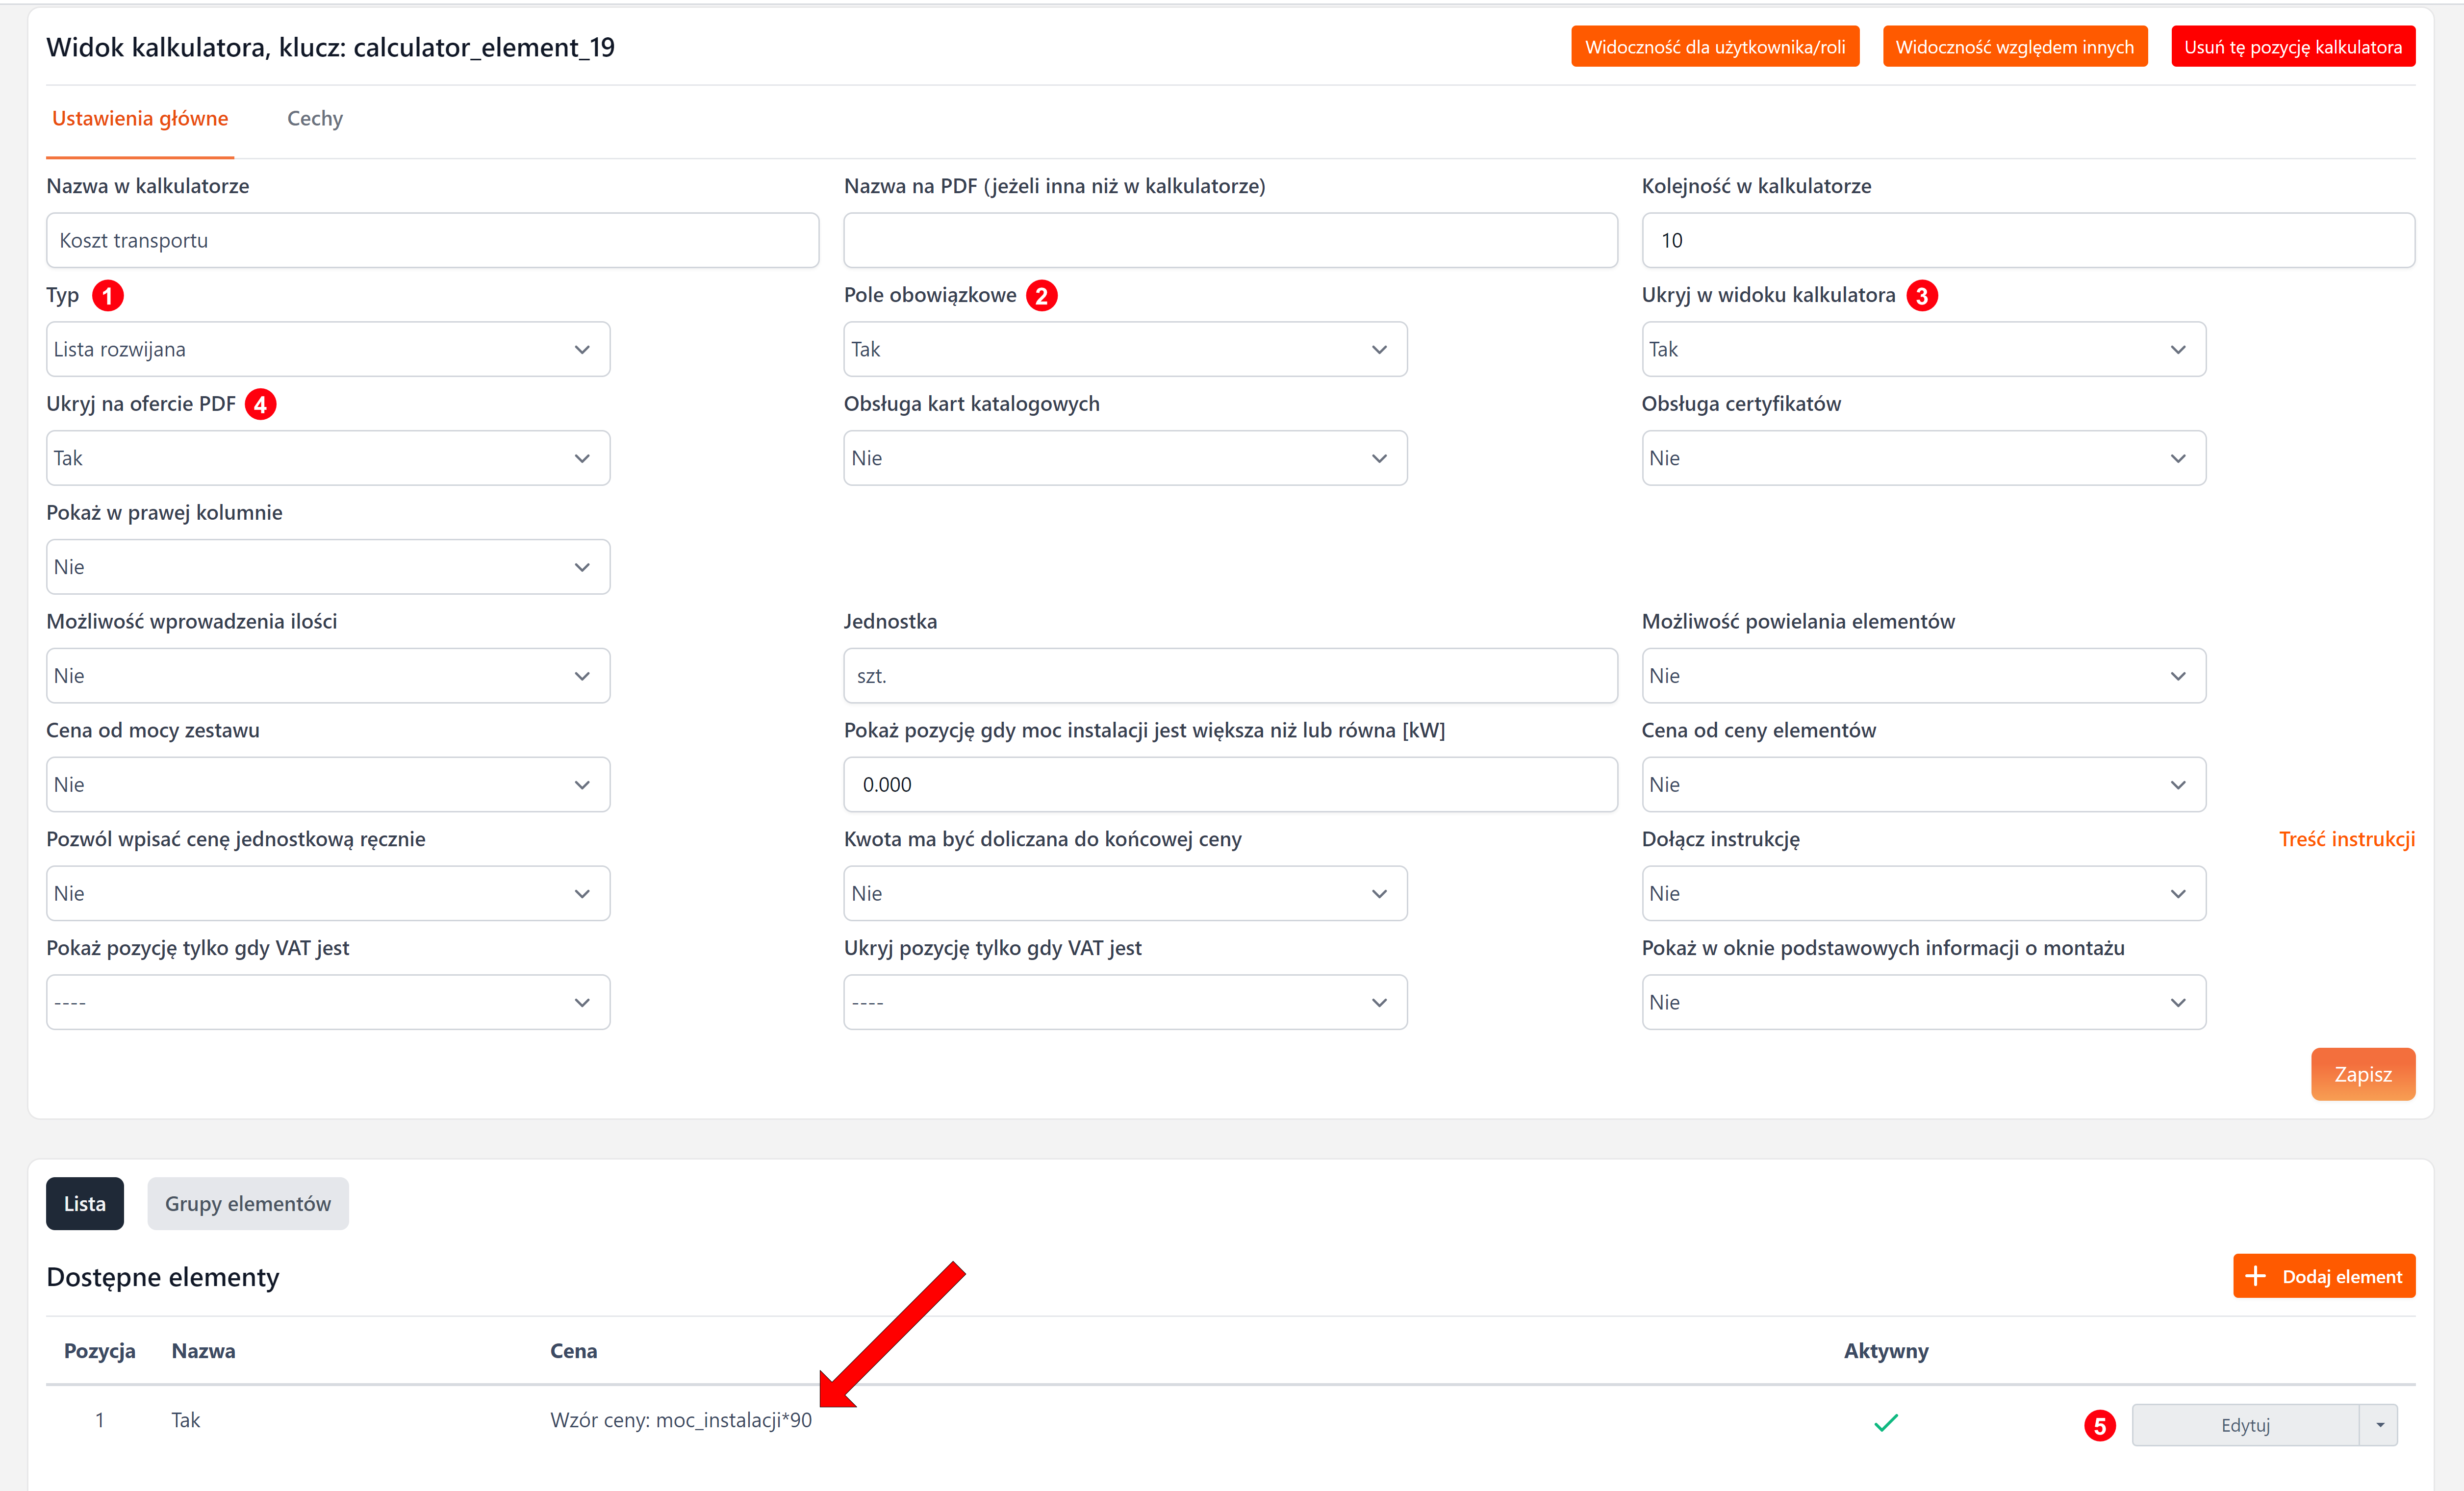Click the Nazwa na PDF input field
Screen dimensions: 2464x1491
point(1230,240)
